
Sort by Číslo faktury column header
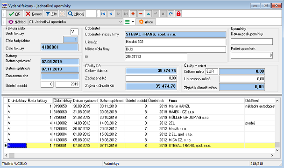(x=63, y=101)
